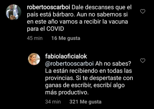Click the 'Ah no sabes?' text in the reply
The image size is (154, 109).
click(113, 64)
